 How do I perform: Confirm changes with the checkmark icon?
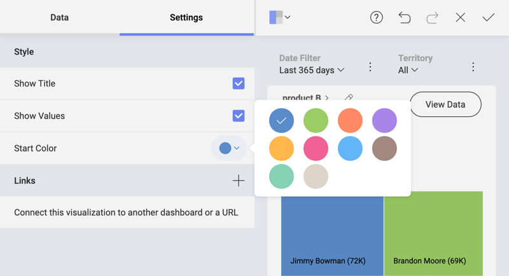489,18
